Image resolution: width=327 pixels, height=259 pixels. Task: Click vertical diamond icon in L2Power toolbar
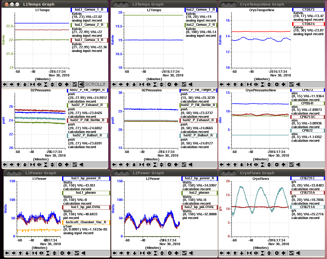162,253
